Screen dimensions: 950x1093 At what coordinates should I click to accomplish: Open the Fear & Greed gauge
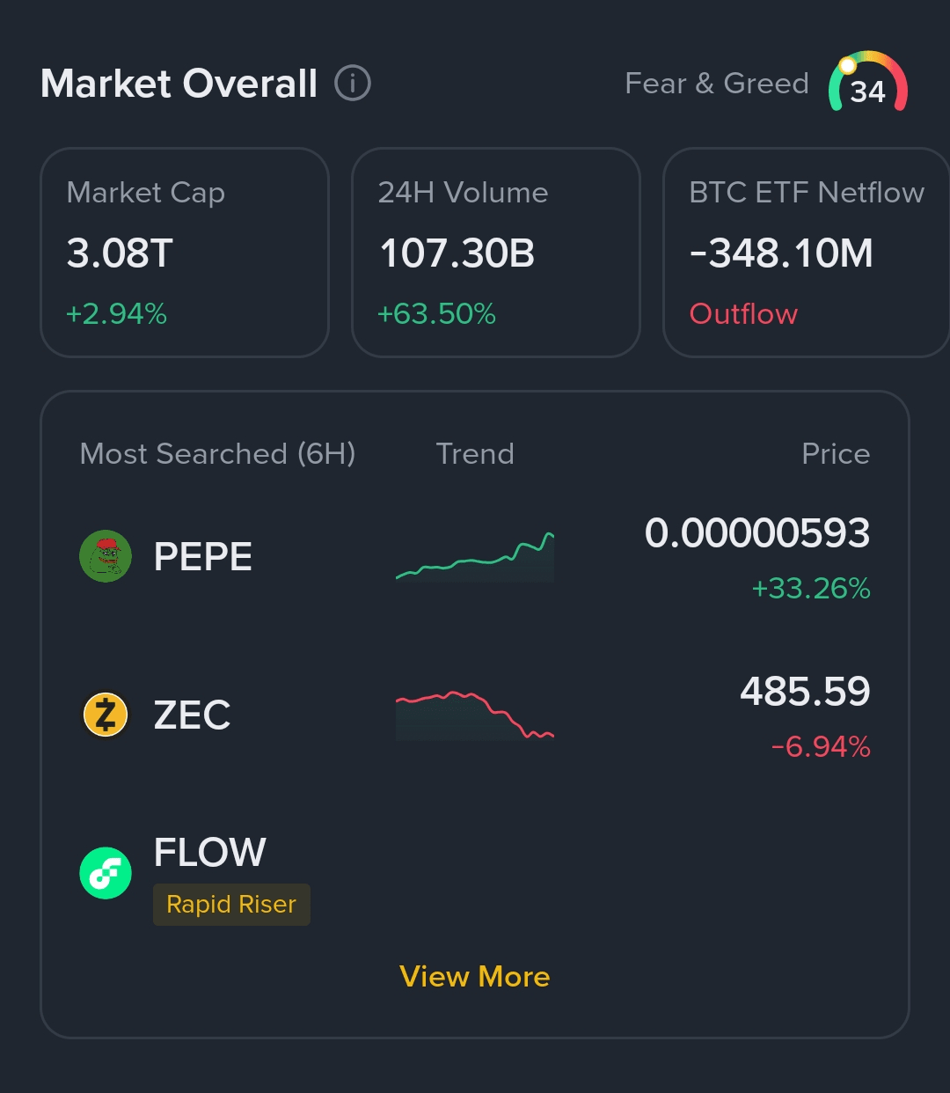[867, 84]
